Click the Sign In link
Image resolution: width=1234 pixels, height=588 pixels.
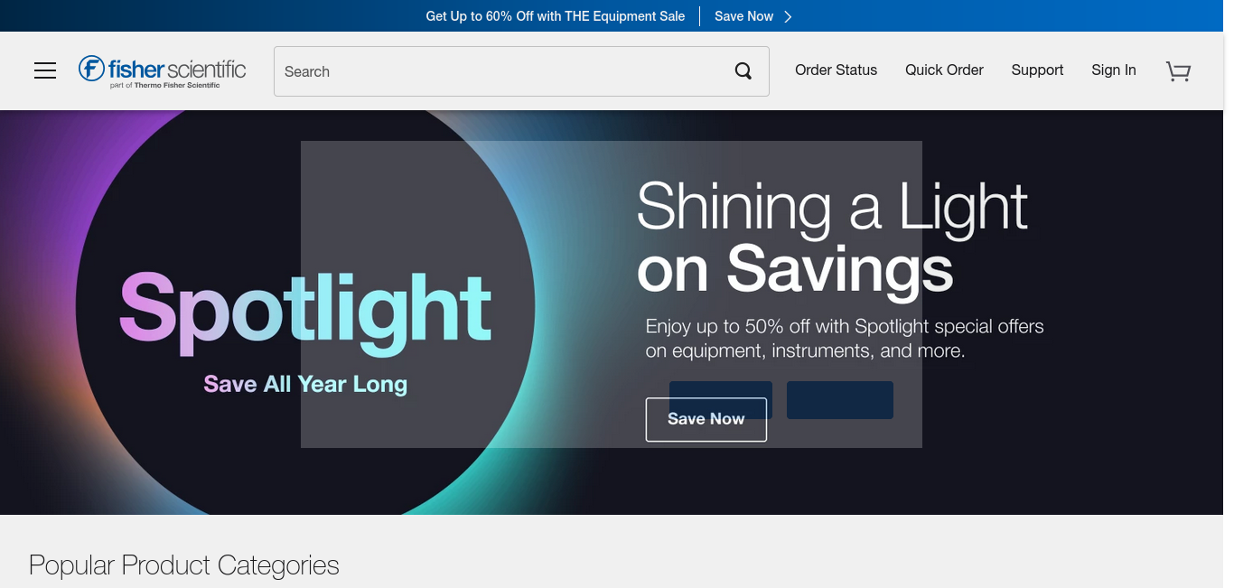(1113, 70)
